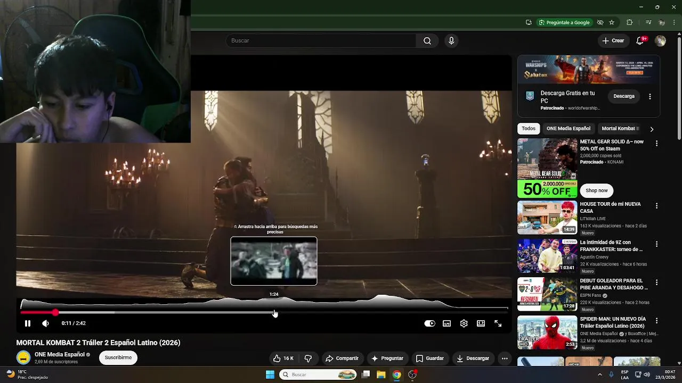Start voice search with microphone icon
The height and width of the screenshot is (383, 682).
click(x=451, y=41)
